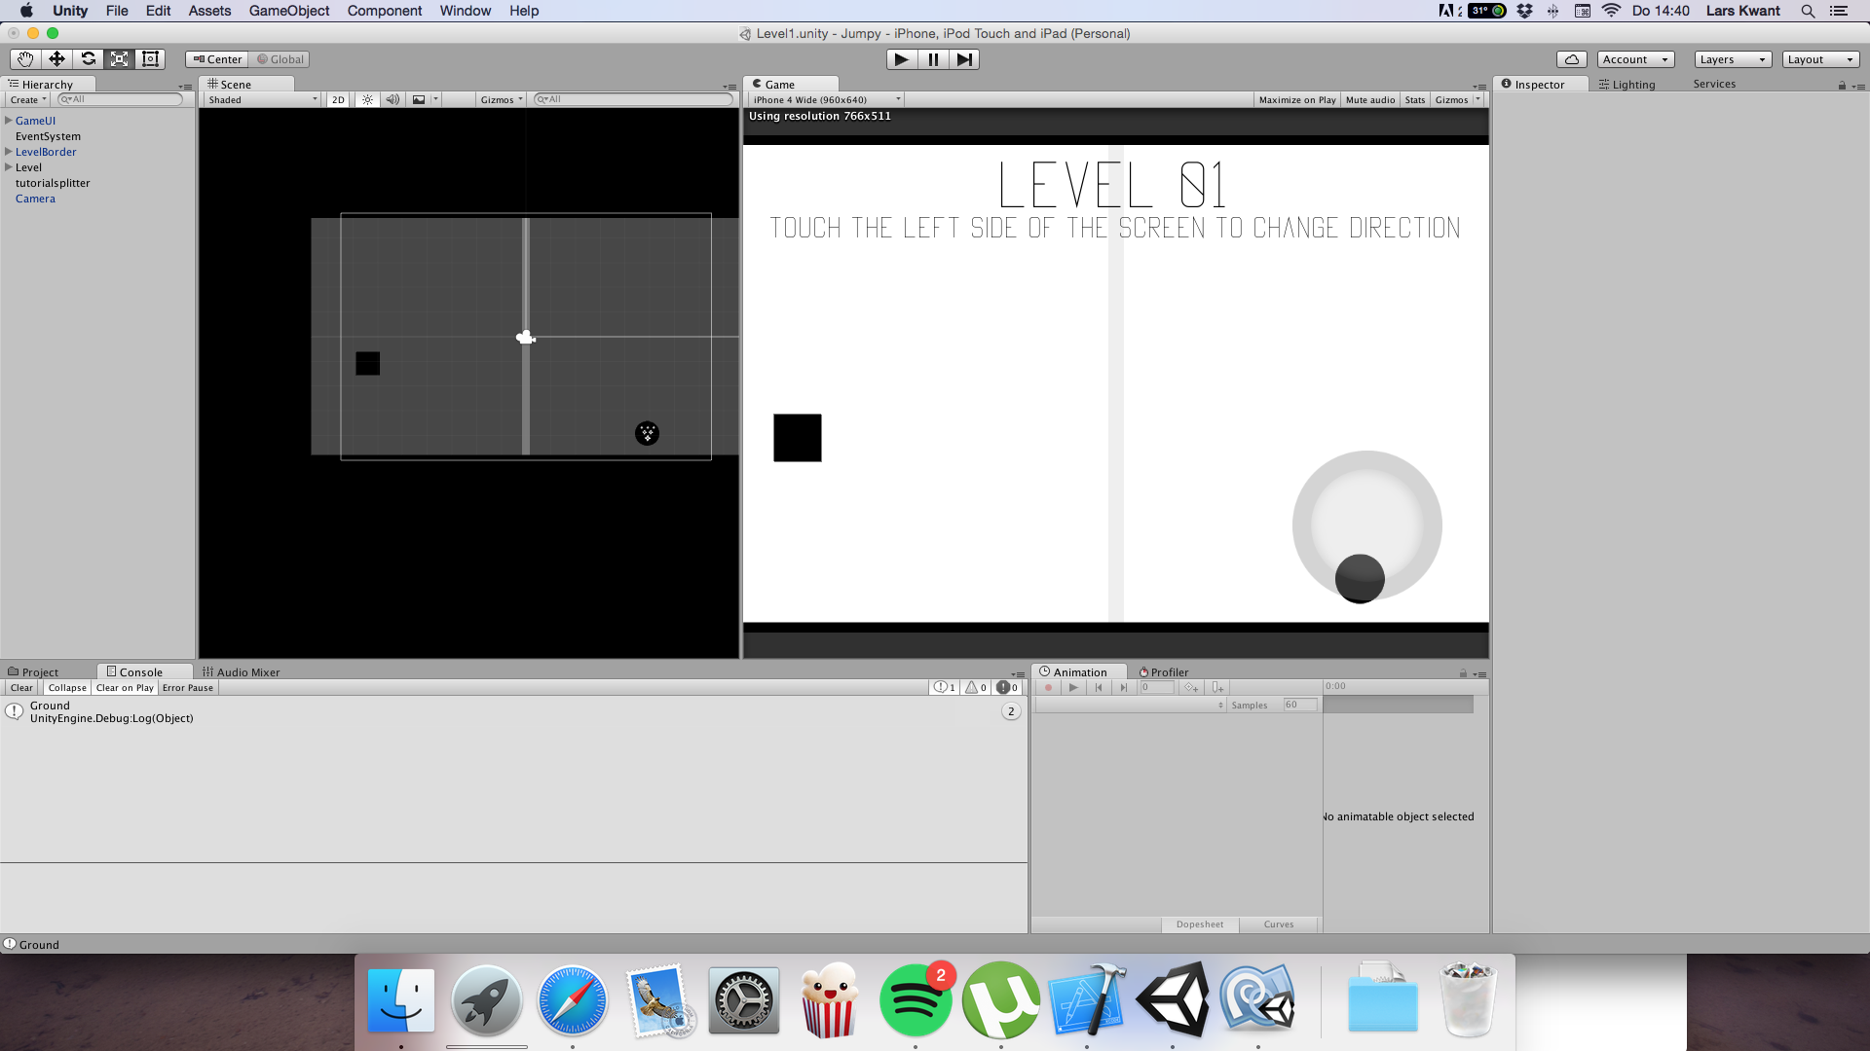The height and width of the screenshot is (1051, 1870).
Task: Open scene effects image dropdown
Action: [x=425, y=99]
